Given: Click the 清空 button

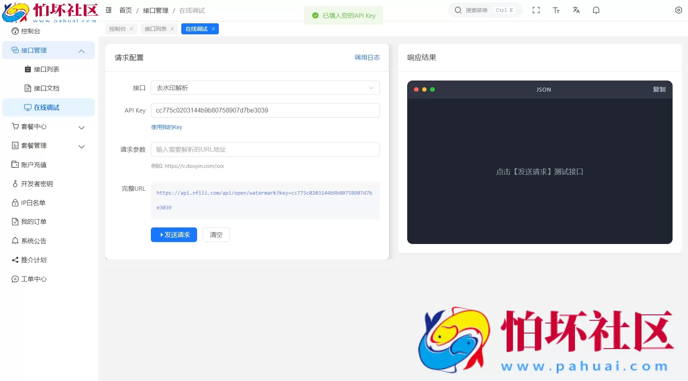Looking at the screenshot, I should pos(216,235).
